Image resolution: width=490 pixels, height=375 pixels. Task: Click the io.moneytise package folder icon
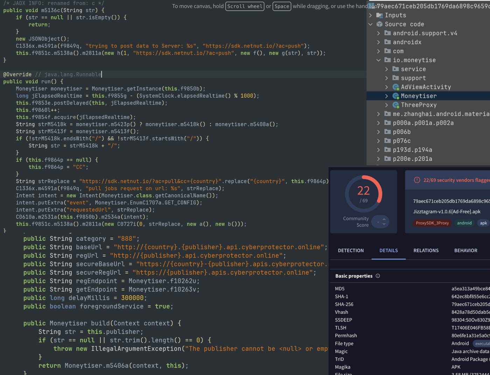[387, 60]
